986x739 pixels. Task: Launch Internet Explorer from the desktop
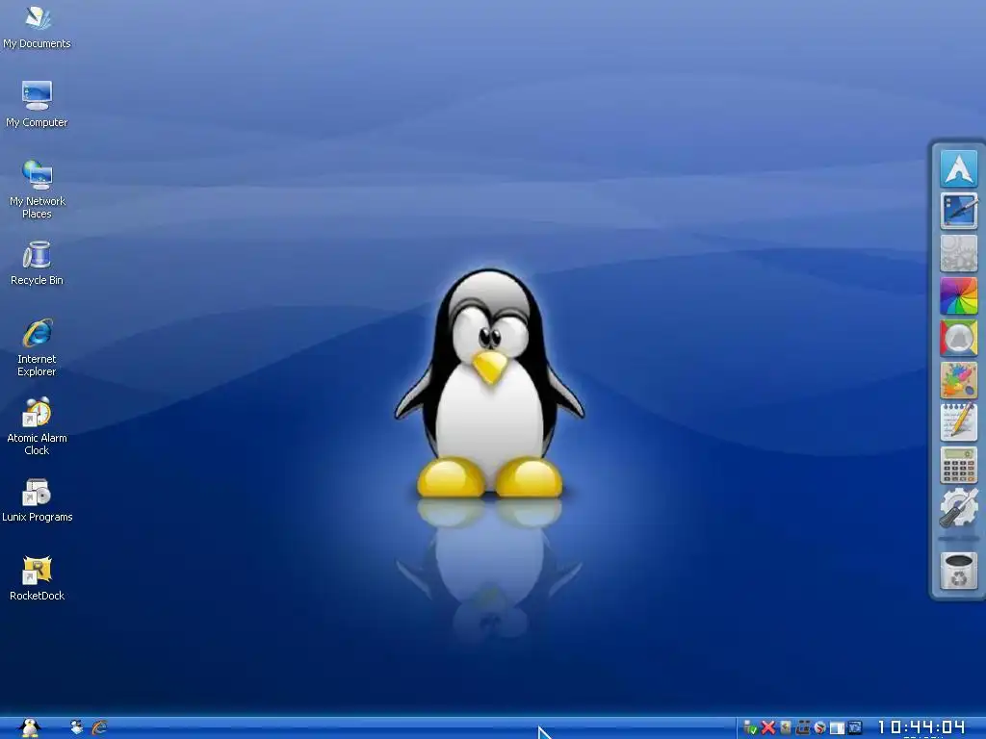coord(37,346)
